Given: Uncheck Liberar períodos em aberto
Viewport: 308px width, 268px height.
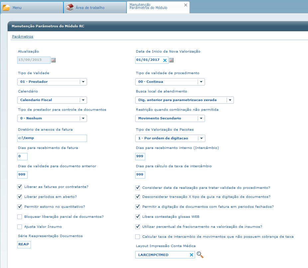Looking at the screenshot, I should [20, 197].
